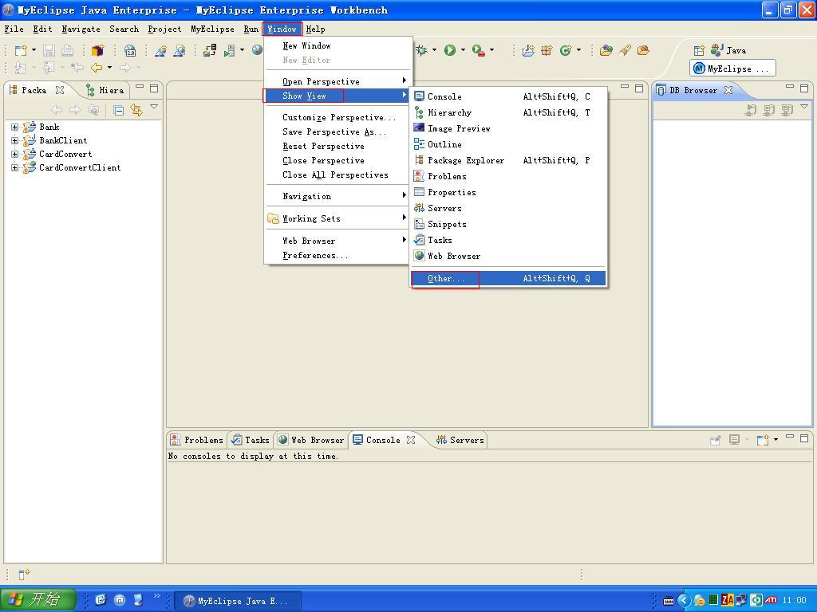817x612 pixels.
Task: Click the green Run toolbar icon
Action: click(x=450, y=50)
